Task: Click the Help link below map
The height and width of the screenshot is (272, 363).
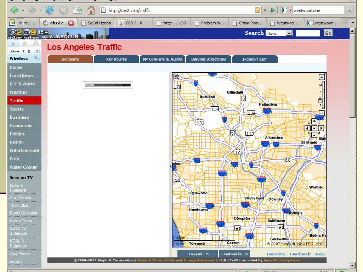Action: (320, 254)
